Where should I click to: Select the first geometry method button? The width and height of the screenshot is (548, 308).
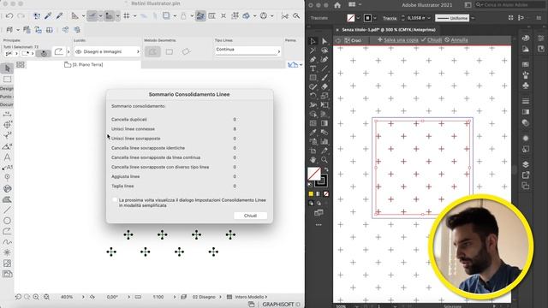(x=152, y=51)
